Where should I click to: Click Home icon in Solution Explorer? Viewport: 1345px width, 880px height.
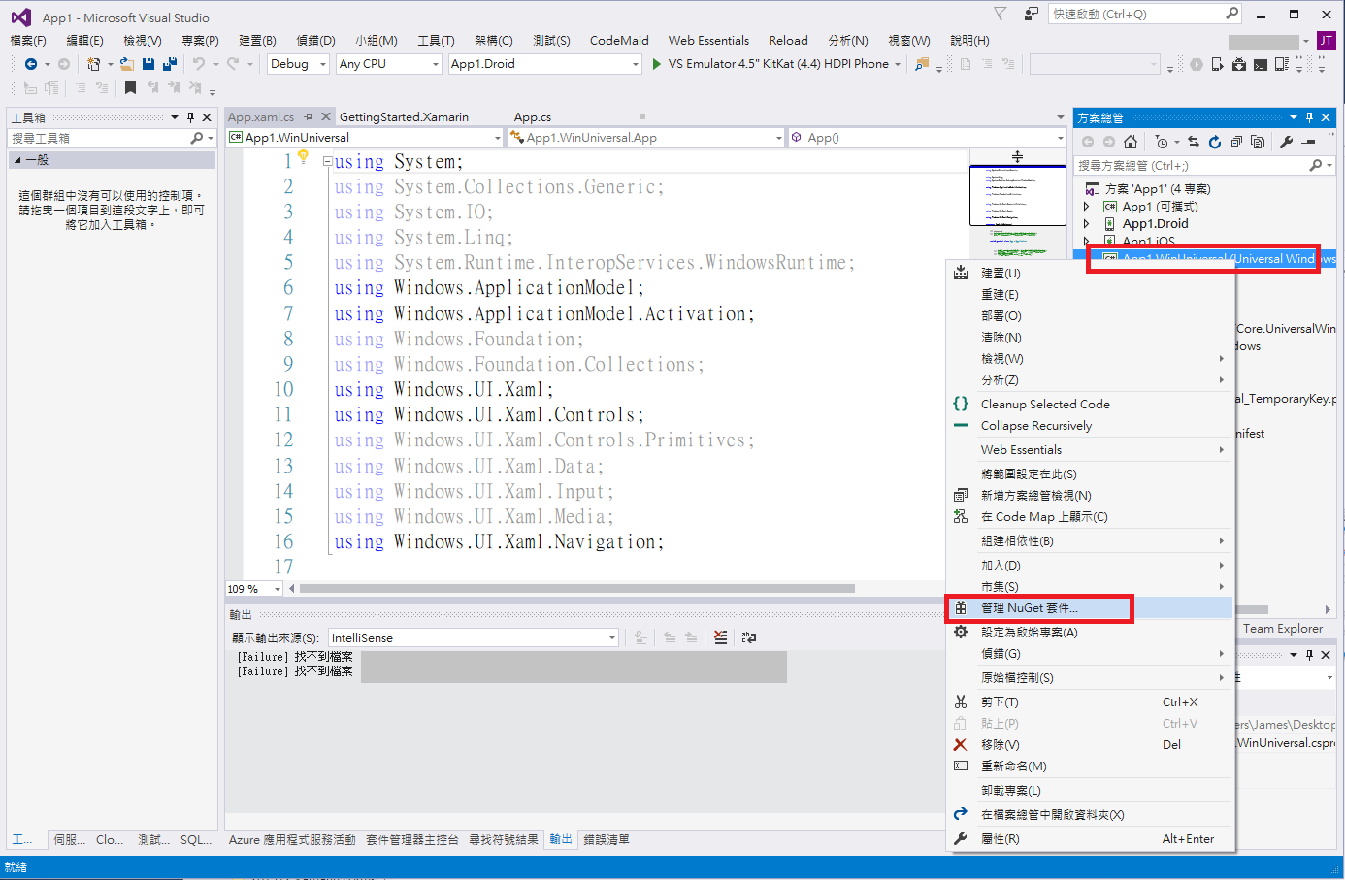coord(1131,142)
